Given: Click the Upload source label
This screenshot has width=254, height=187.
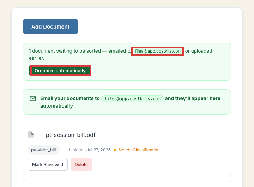Looking at the screenshot, I should (x=76, y=150).
